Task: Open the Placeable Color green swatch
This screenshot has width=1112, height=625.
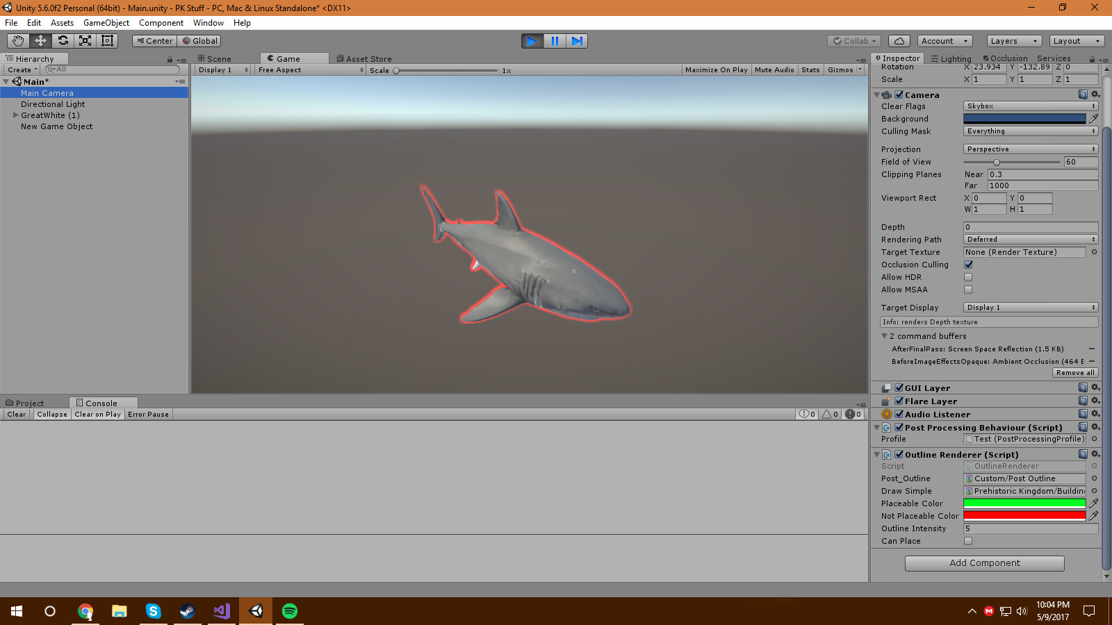Action: coord(1024,503)
